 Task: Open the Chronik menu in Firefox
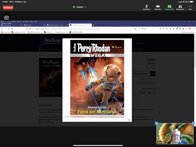click(19, 21)
